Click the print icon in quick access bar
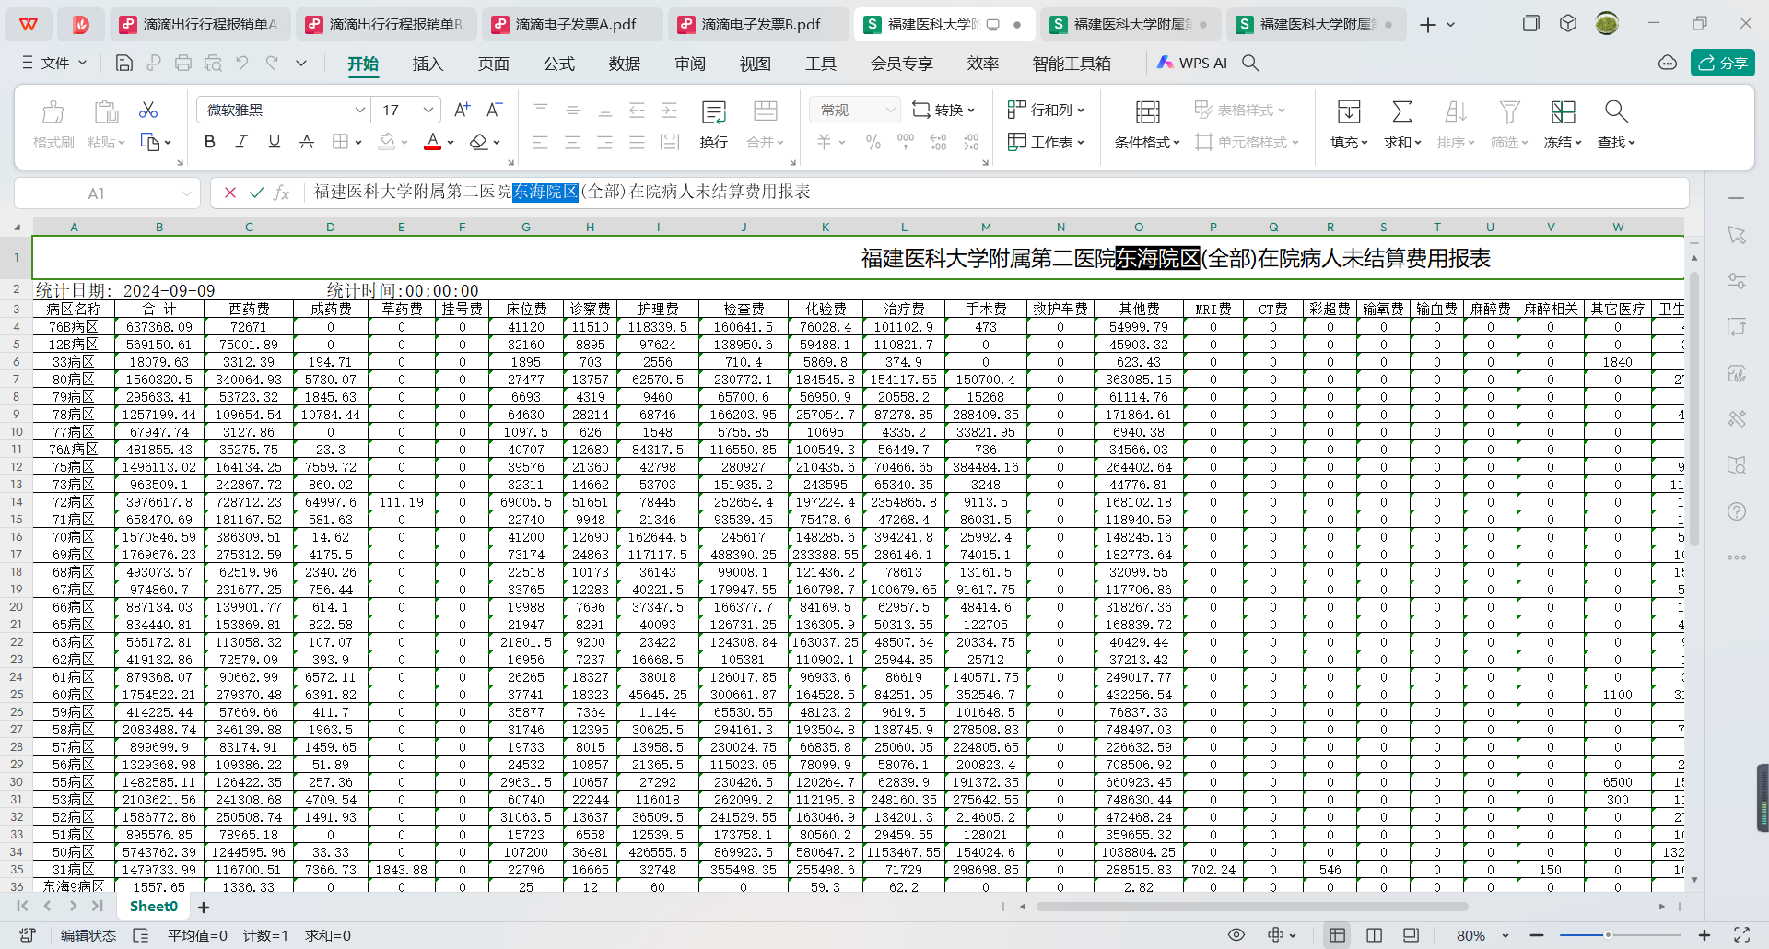The width and height of the screenshot is (1769, 949). [183, 63]
